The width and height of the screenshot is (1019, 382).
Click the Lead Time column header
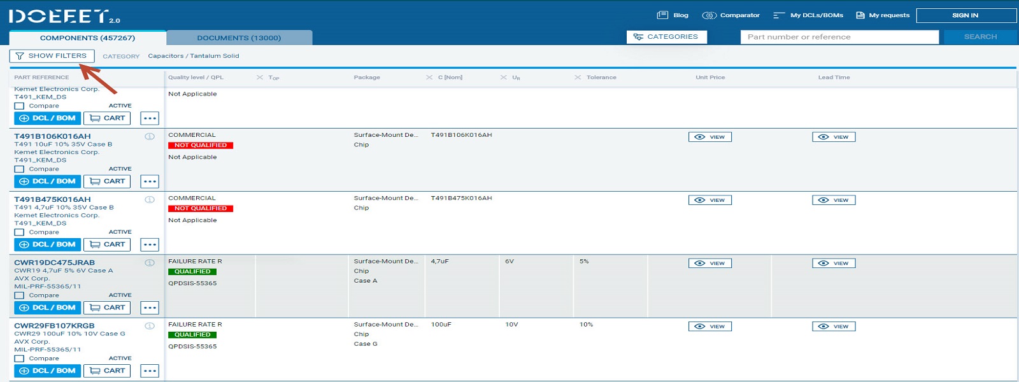pyautogui.click(x=834, y=78)
